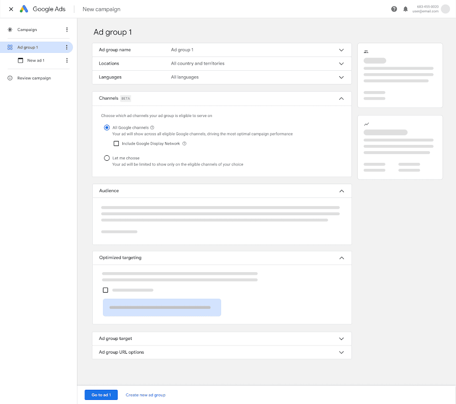The height and width of the screenshot is (404, 456).
Task: Open the three-dot menu beside New ad 1
Action: [67, 61]
